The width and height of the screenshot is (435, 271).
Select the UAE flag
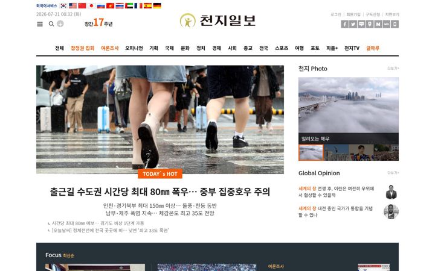129,5
